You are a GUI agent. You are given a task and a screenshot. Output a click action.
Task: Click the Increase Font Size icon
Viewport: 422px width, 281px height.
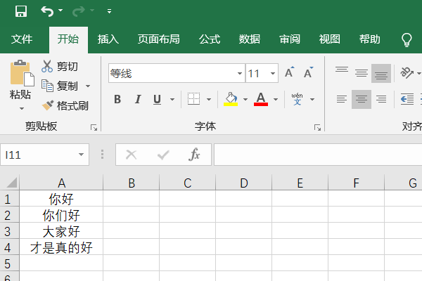(x=289, y=72)
